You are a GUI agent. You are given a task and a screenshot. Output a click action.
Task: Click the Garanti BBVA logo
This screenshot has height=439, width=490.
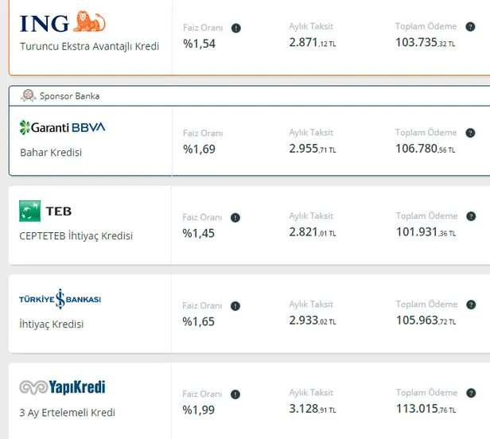[x=62, y=127]
